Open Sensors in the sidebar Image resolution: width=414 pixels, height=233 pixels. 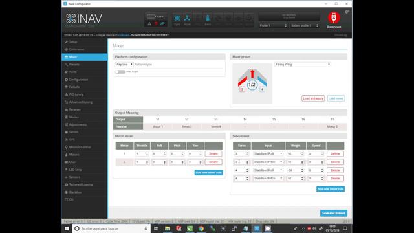pos(85,177)
